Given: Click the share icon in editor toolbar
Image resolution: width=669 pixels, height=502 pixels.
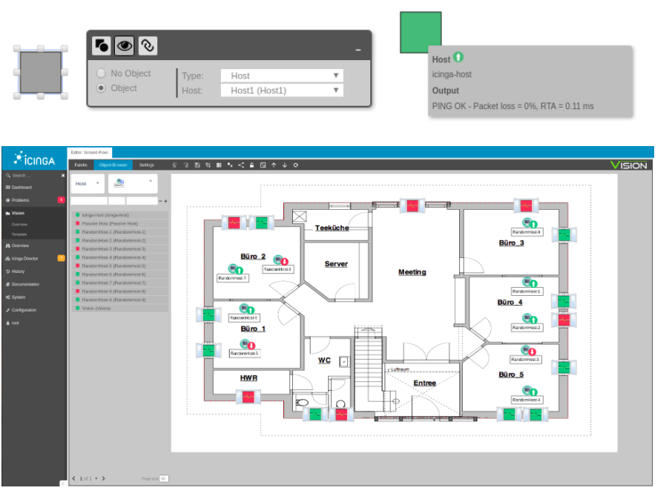Looking at the screenshot, I should (241, 165).
